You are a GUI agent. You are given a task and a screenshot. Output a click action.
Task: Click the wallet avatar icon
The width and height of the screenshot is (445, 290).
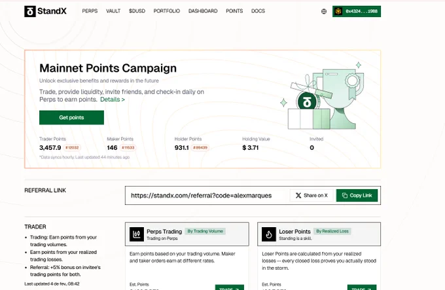[338, 11]
